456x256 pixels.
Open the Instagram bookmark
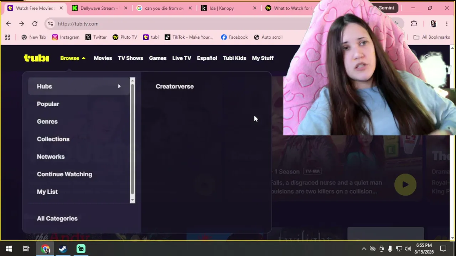point(66,37)
